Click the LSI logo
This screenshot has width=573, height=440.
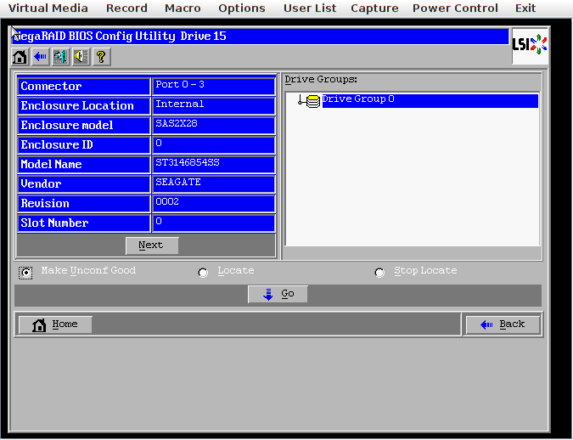pos(530,45)
